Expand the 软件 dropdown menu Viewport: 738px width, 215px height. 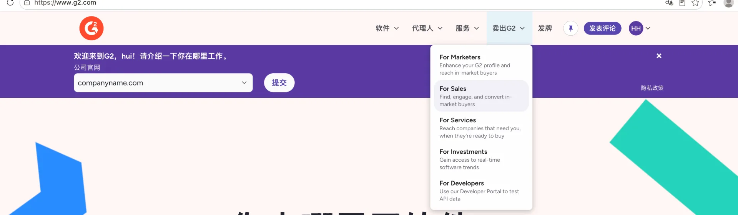387,28
